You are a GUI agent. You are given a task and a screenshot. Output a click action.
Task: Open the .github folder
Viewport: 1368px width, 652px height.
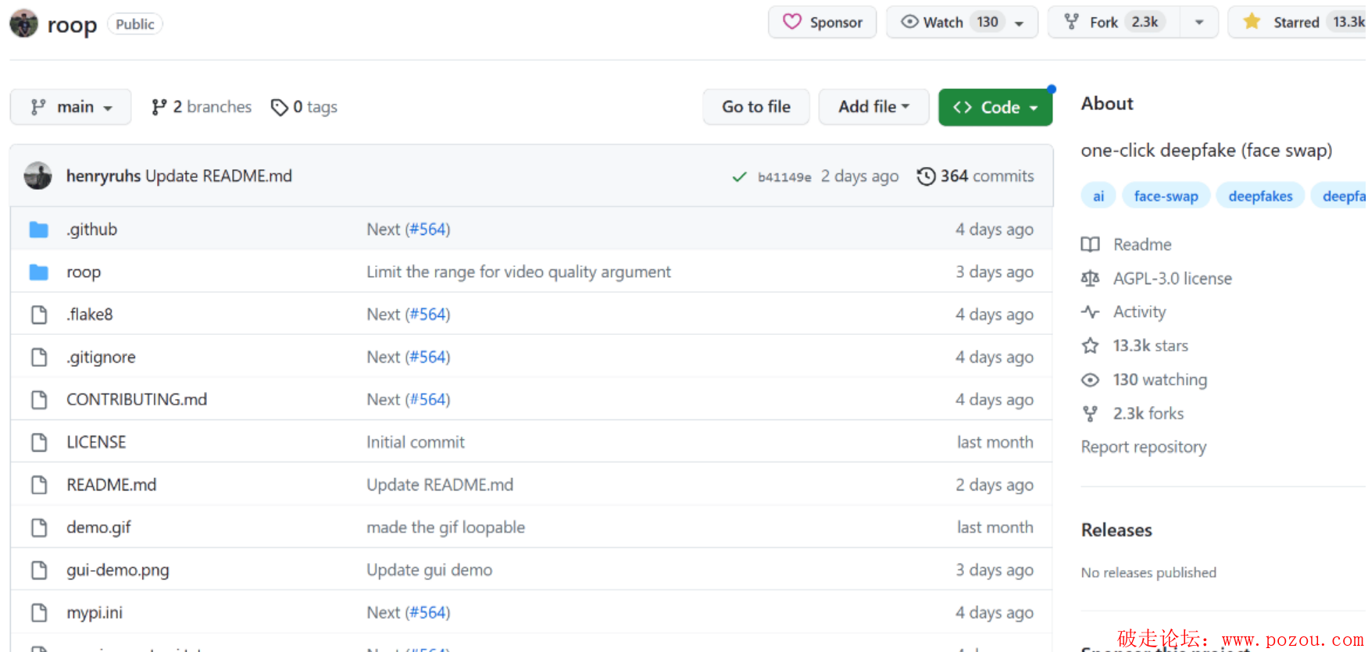(x=91, y=230)
